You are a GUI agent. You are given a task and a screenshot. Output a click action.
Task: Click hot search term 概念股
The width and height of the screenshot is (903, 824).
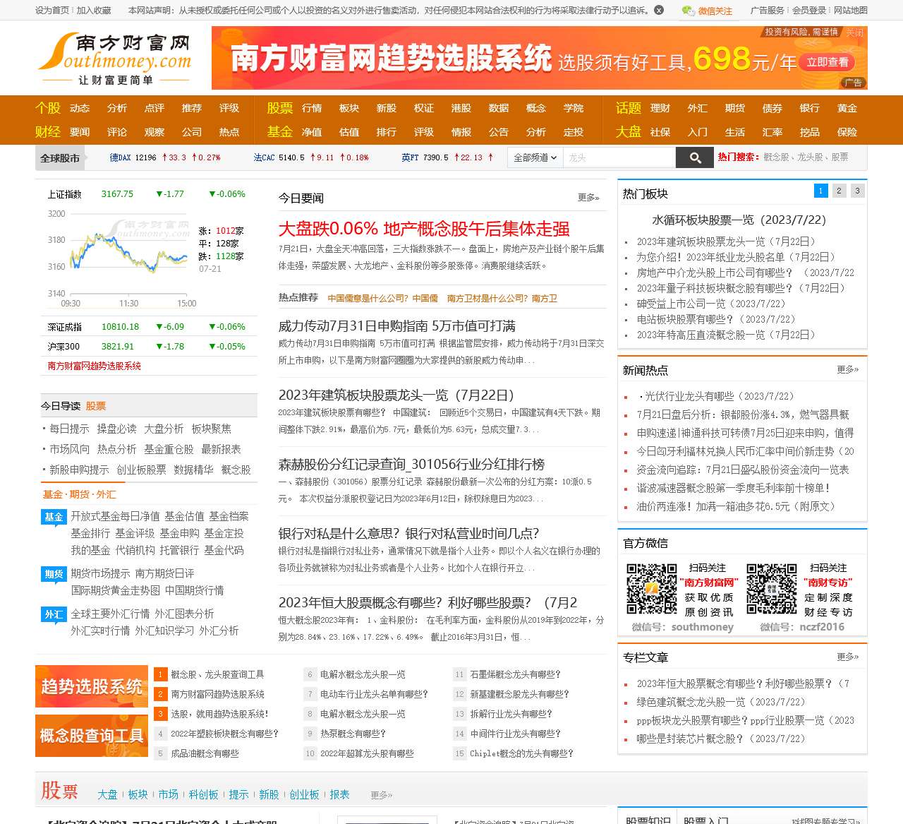click(776, 157)
